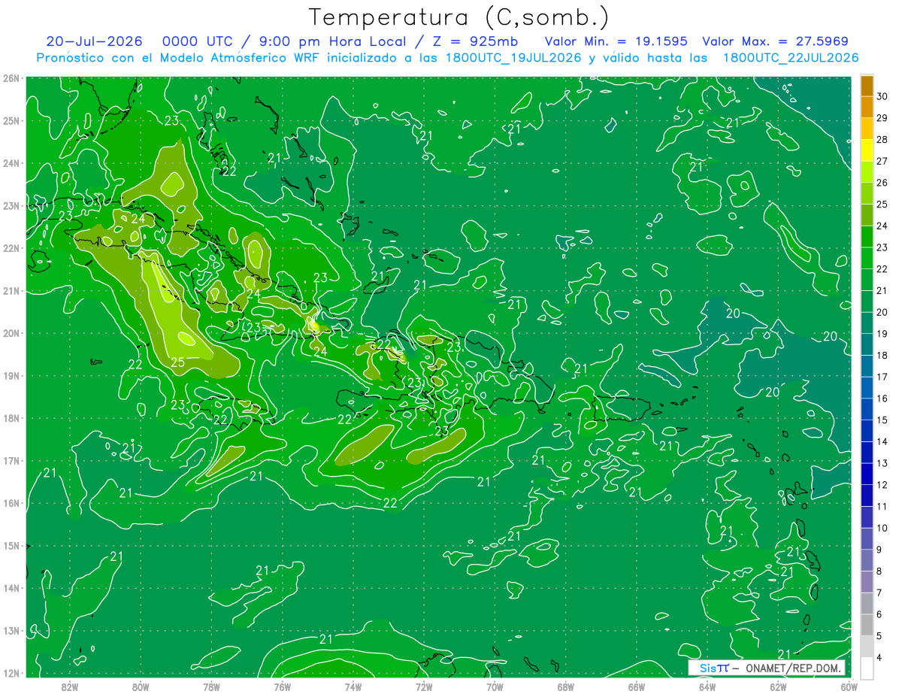The width and height of the screenshot is (902, 697).
Task: Click the teal swatch between 18 and 19
Action: (867, 345)
